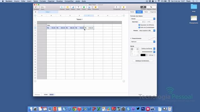Insert a table with Tabela button
The width and height of the screenshot is (200, 112).
67,7
